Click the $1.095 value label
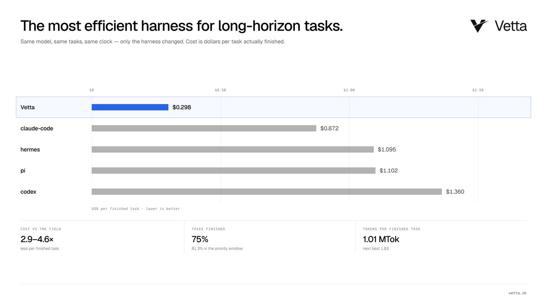The width and height of the screenshot is (547, 308). 387,149
